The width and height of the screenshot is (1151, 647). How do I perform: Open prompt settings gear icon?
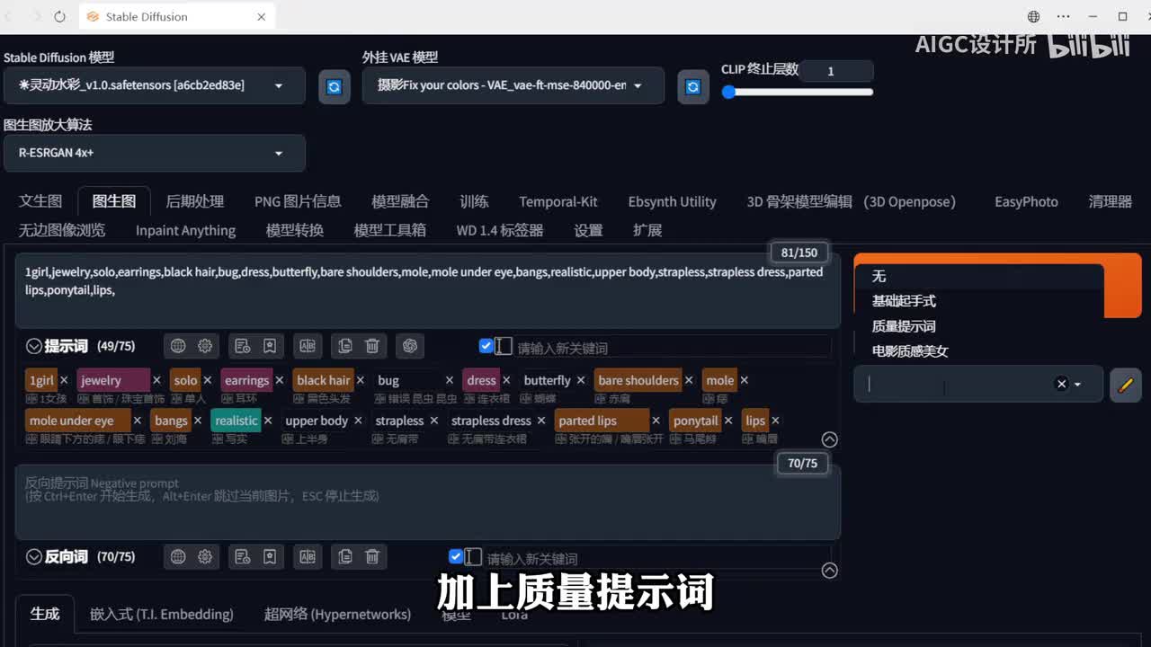pyautogui.click(x=205, y=346)
